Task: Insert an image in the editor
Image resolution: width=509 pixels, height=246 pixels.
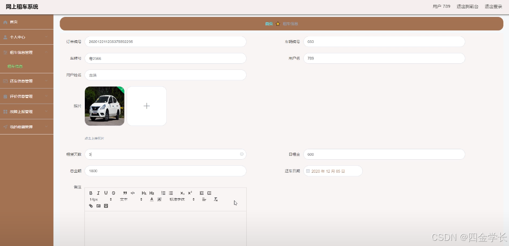Action: pos(98,206)
